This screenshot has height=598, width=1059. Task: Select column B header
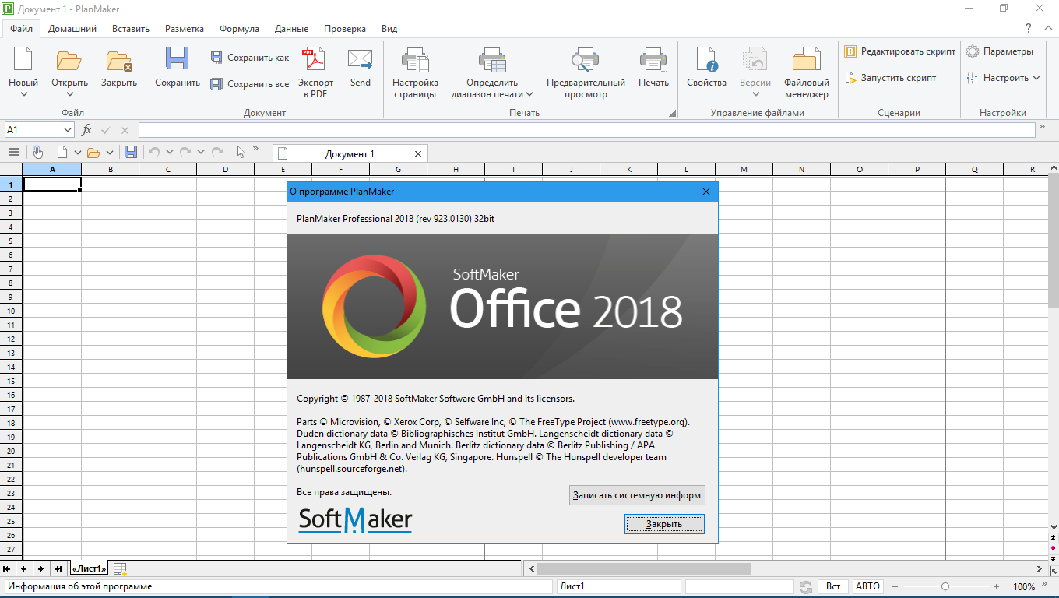111,169
